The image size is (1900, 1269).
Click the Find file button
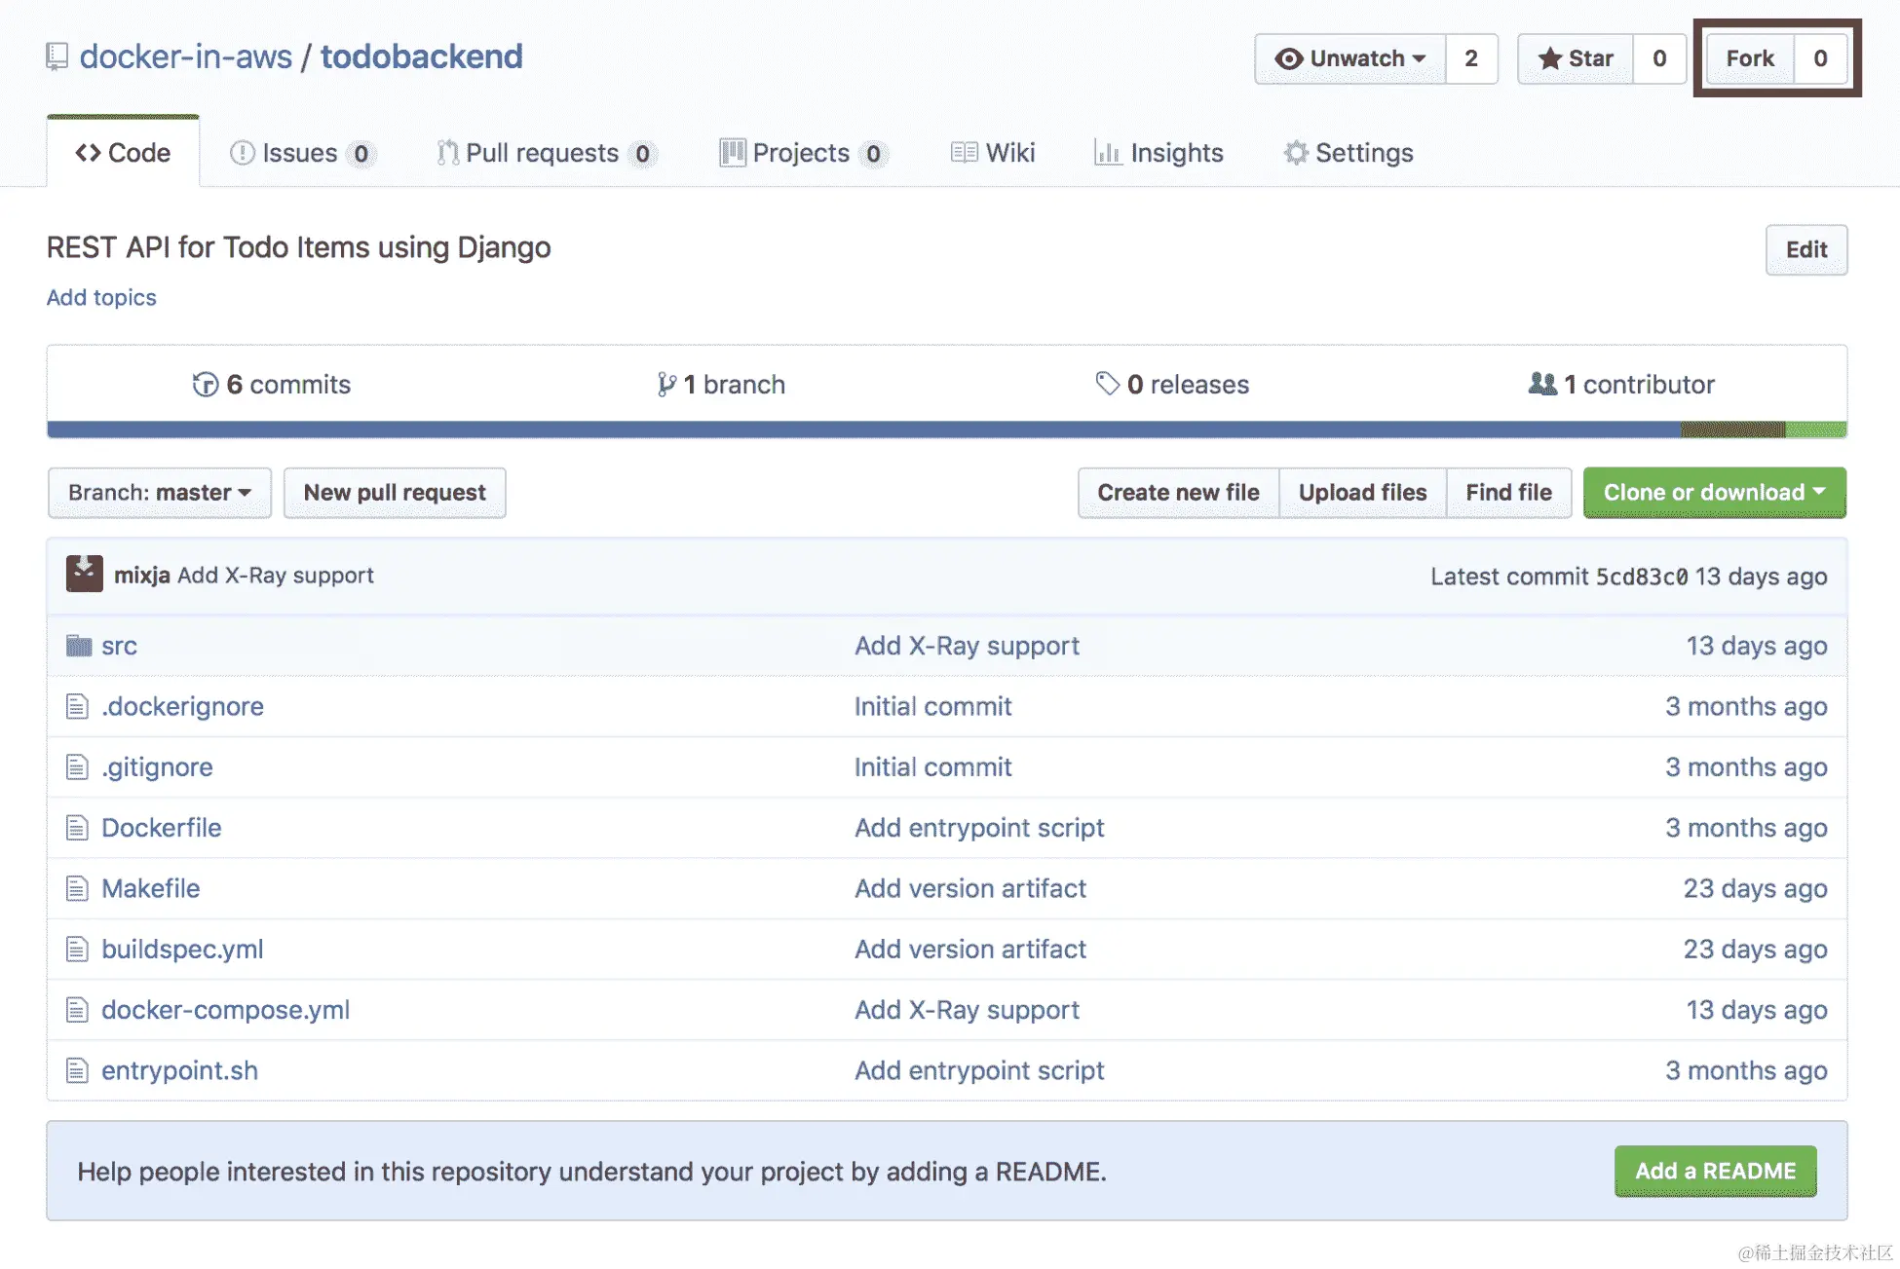click(1509, 493)
